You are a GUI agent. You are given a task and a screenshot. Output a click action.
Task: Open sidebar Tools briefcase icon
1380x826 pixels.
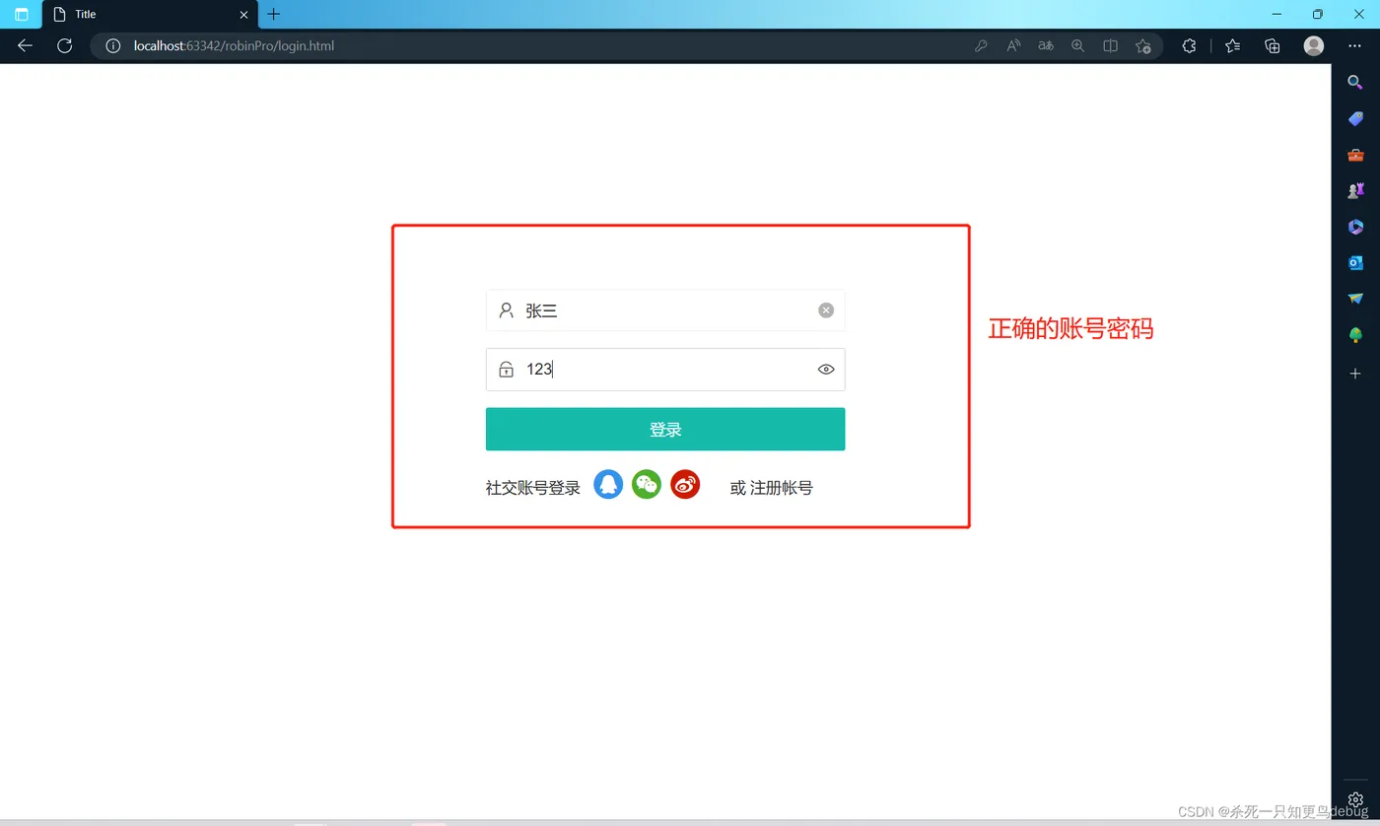point(1355,155)
